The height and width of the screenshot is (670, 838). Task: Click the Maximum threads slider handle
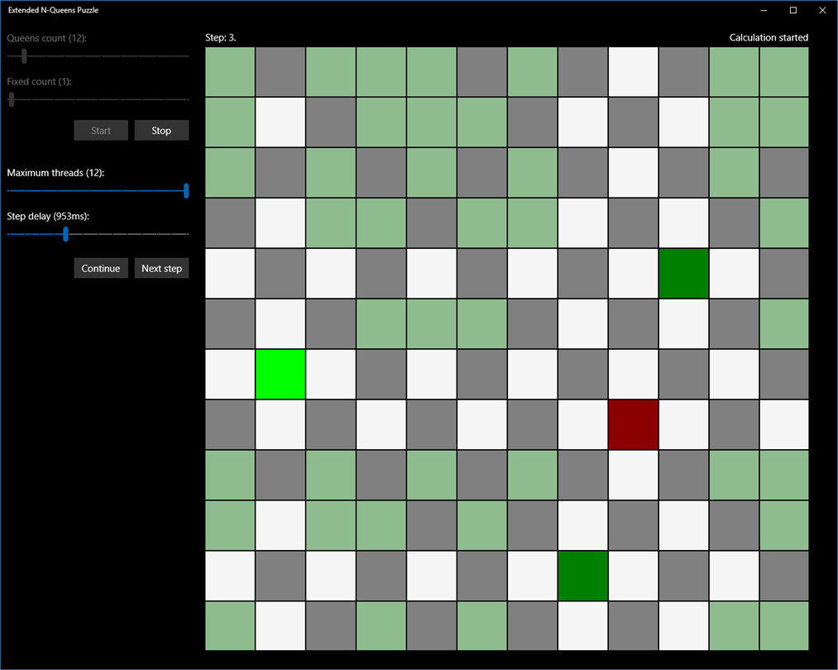186,191
